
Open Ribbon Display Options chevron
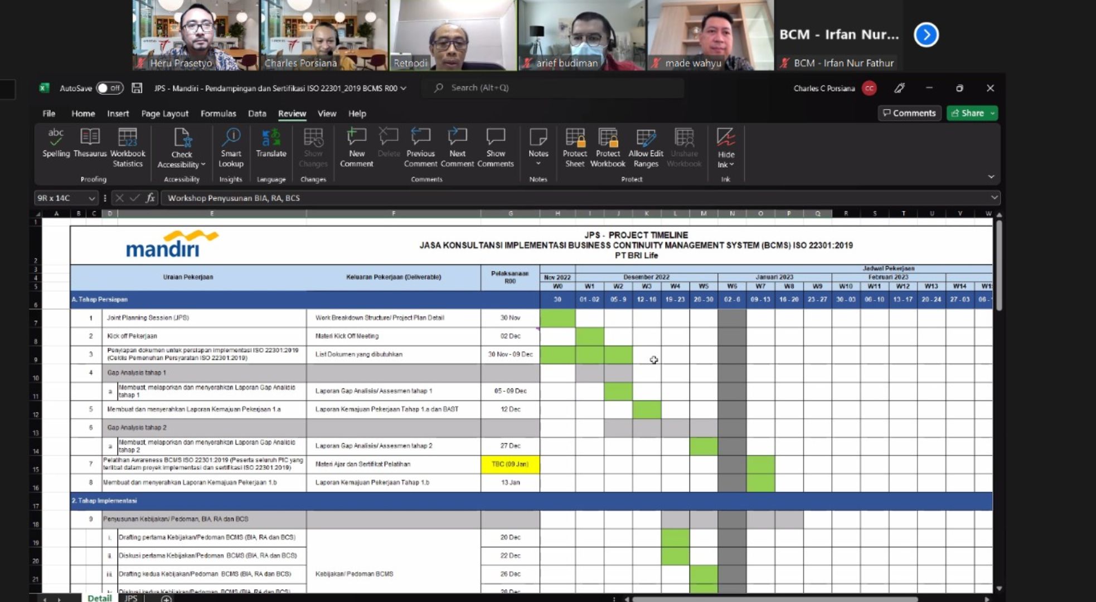(x=991, y=177)
